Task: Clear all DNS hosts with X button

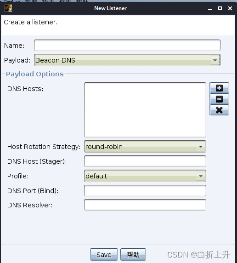Action: [x=219, y=110]
